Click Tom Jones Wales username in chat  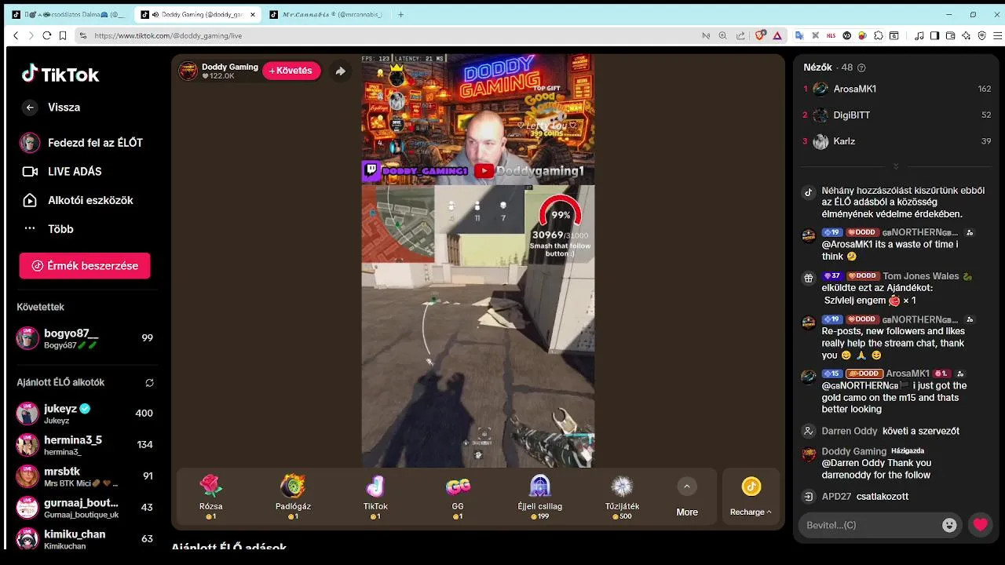(920, 276)
